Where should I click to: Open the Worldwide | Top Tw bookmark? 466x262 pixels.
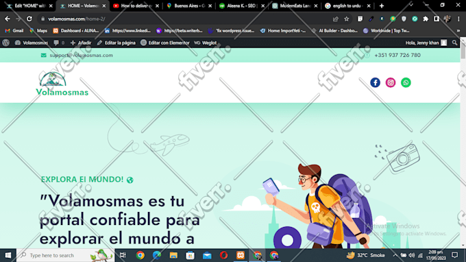pos(387,31)
